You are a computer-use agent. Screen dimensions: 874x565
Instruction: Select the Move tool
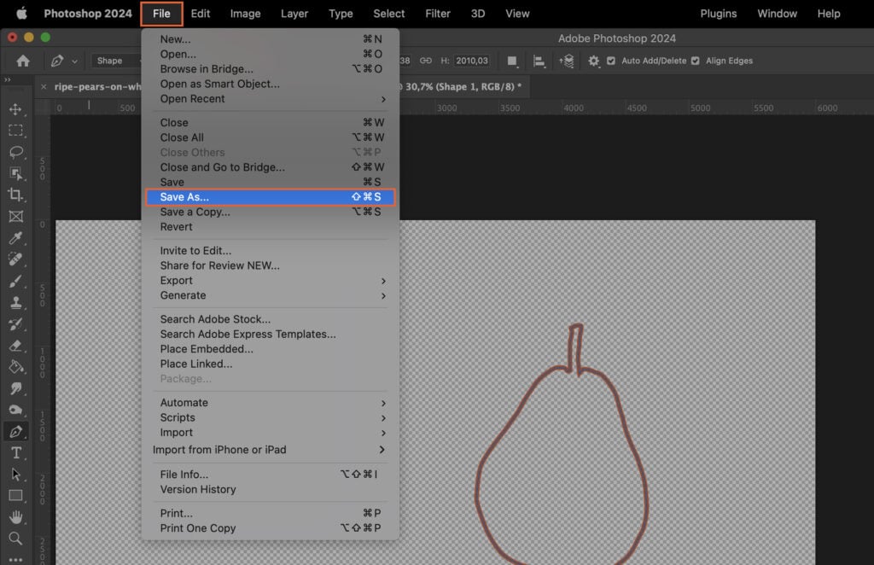coord(15,109)
